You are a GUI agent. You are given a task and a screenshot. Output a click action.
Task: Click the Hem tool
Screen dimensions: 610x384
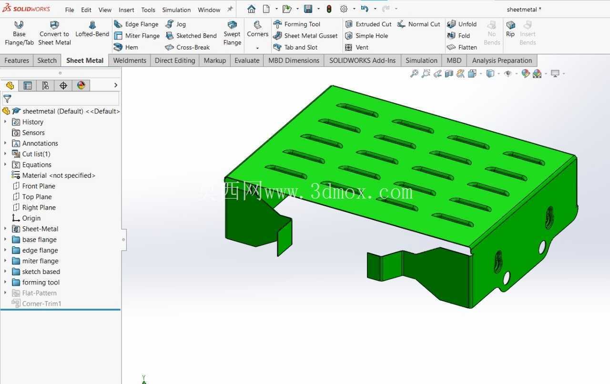click(126, 47)
